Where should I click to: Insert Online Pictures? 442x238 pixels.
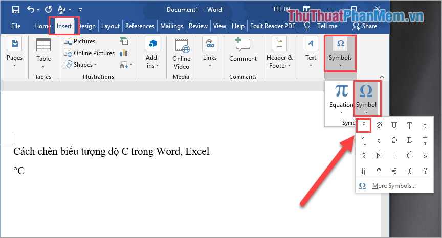click(x=89, y=53)
